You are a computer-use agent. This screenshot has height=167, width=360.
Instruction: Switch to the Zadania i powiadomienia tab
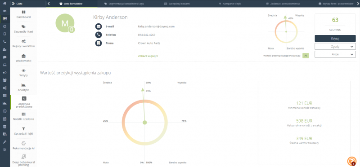[x=283, y=4]
